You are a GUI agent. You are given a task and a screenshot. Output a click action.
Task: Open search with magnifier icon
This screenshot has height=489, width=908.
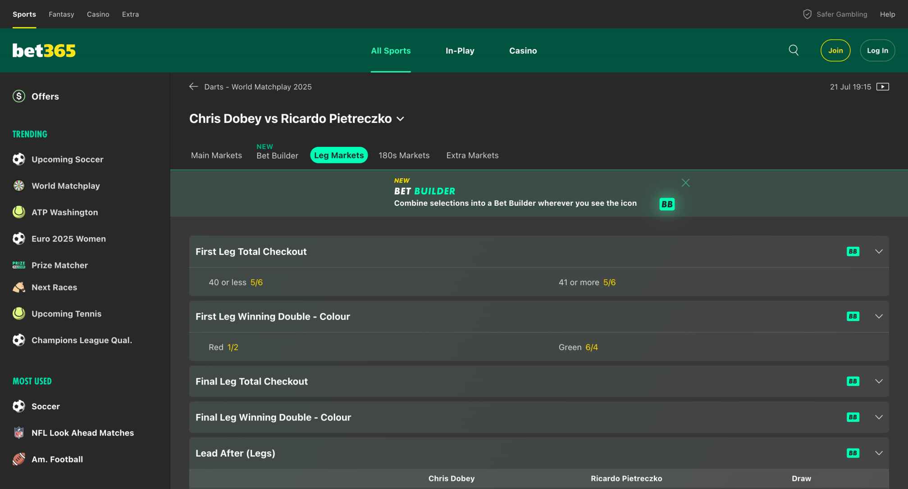[794, 50]
